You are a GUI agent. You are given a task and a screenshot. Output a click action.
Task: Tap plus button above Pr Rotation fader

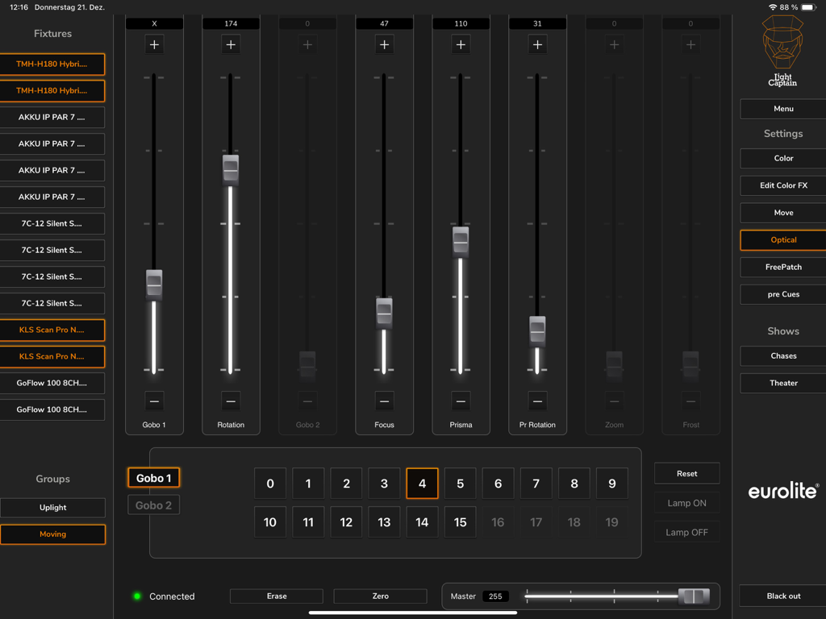[x=537, y=45]
